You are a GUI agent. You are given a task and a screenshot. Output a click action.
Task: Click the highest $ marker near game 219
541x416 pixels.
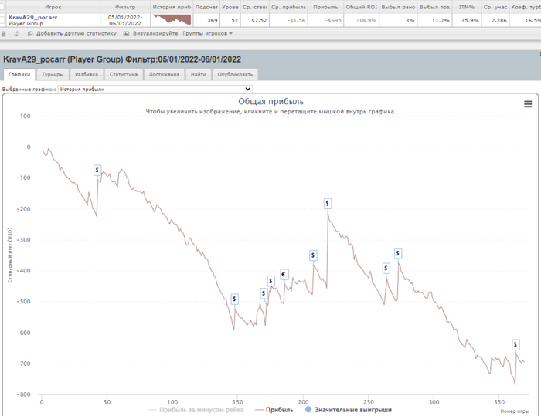tap(328, 204)
